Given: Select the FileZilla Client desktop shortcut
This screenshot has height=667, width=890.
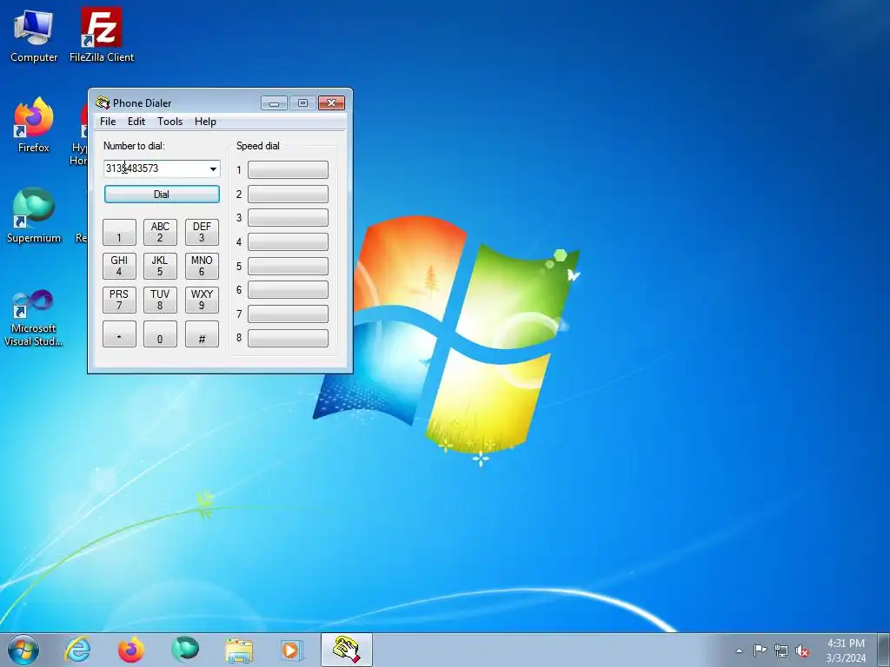Looking at the screenshot, I should tap(102, 35).
